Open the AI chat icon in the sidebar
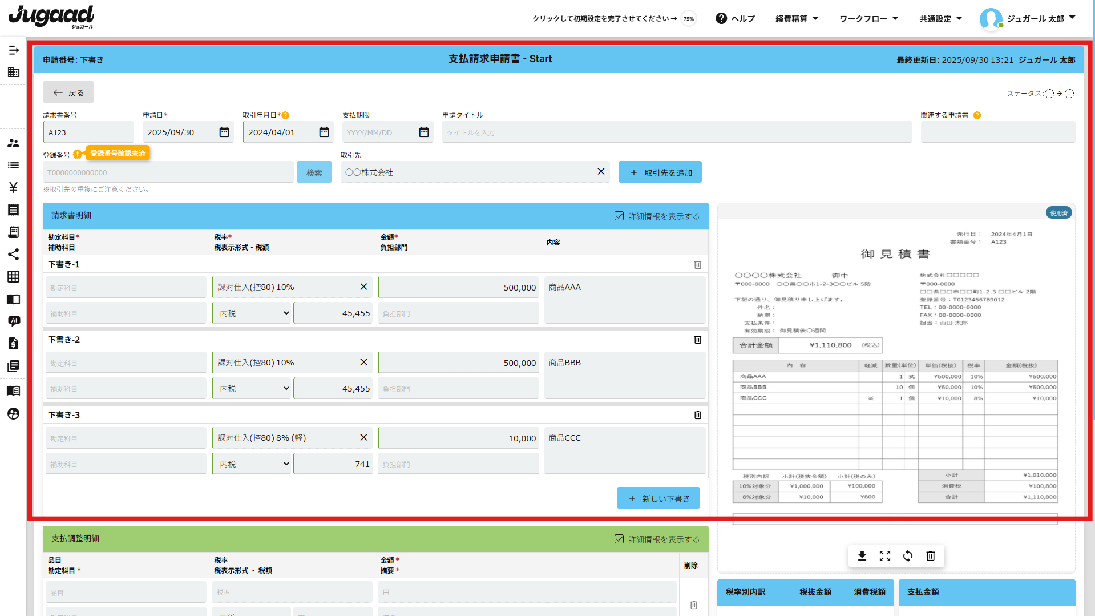The image size is (1095, 616). [x=14, y=321]
